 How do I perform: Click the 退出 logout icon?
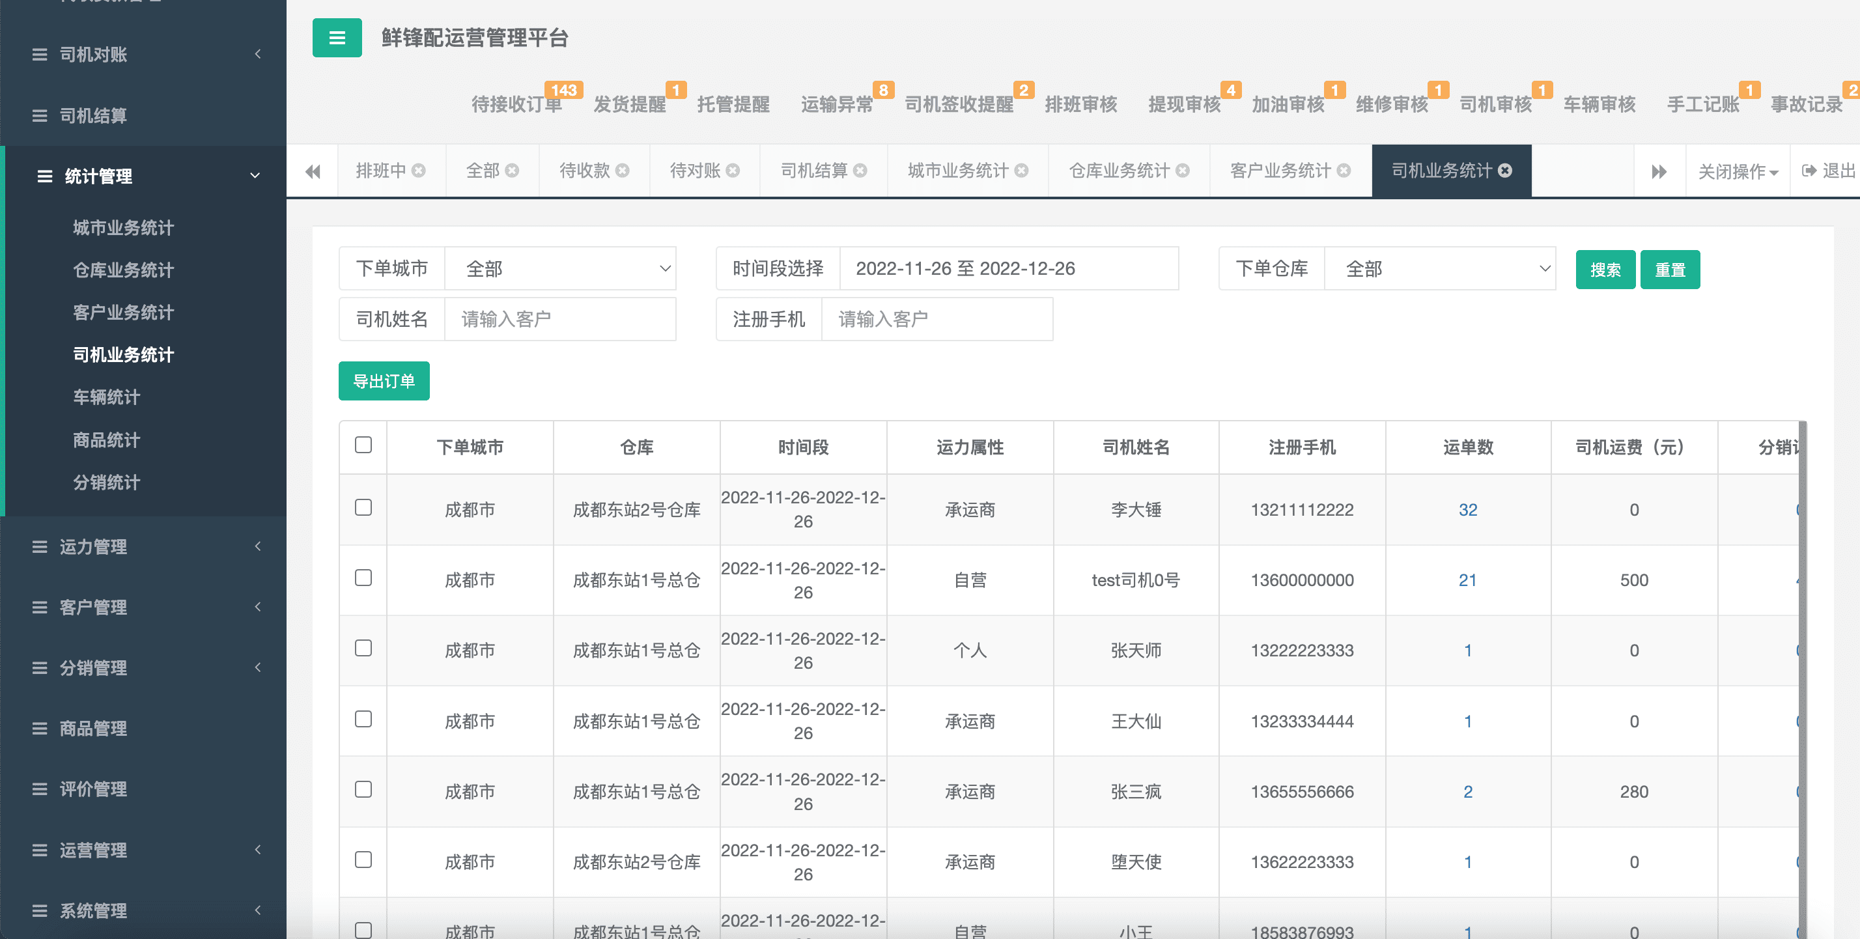(1809, 171)
